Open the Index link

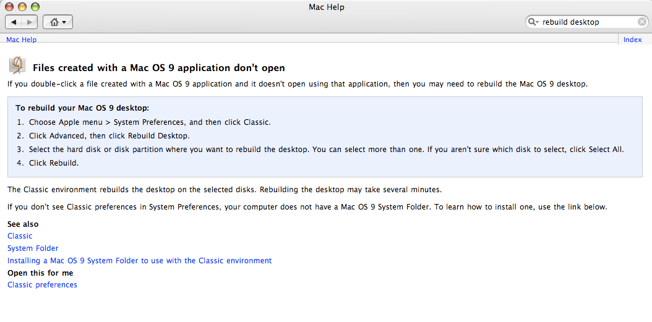pos(632,40)
